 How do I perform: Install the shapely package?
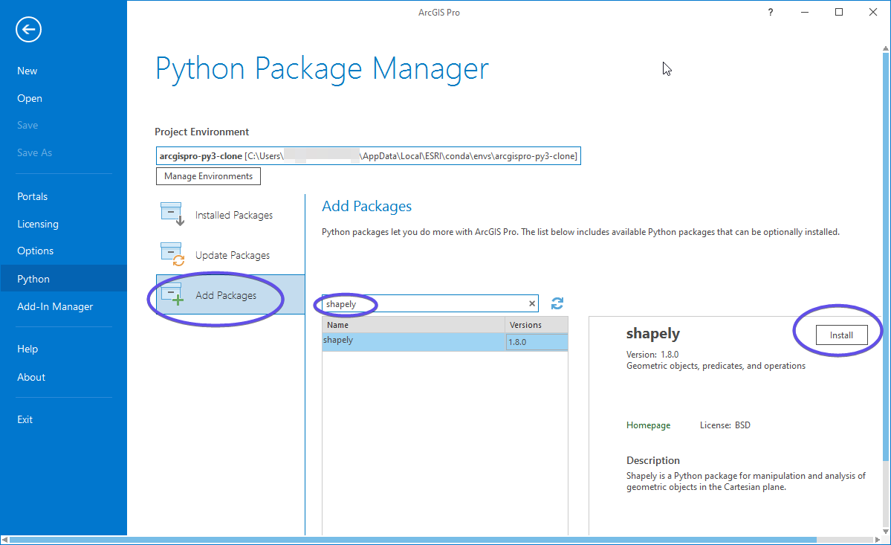(841, 335)
